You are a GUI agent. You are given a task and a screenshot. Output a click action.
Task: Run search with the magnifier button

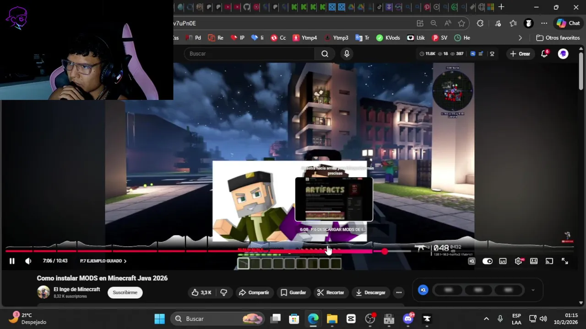click(325, 53)
